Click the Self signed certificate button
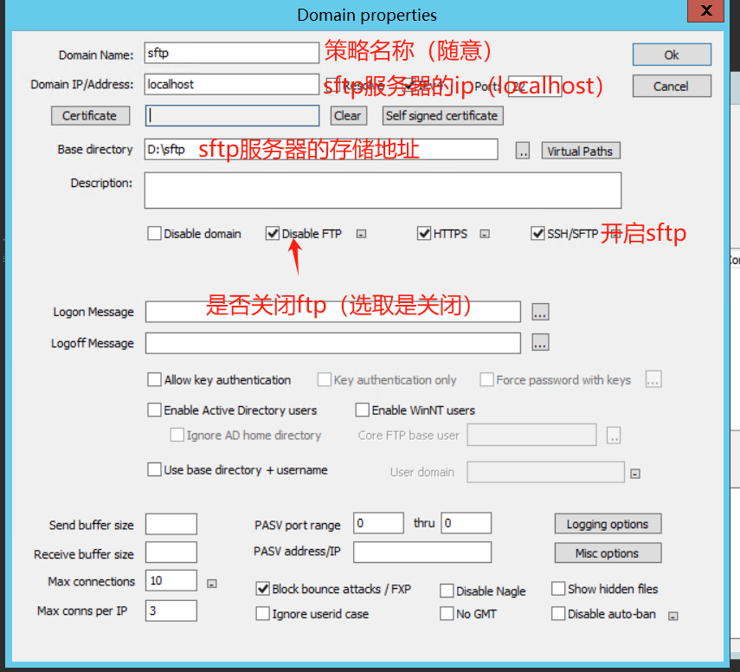Screen dimensions: 740x672 tap(442, 115)
